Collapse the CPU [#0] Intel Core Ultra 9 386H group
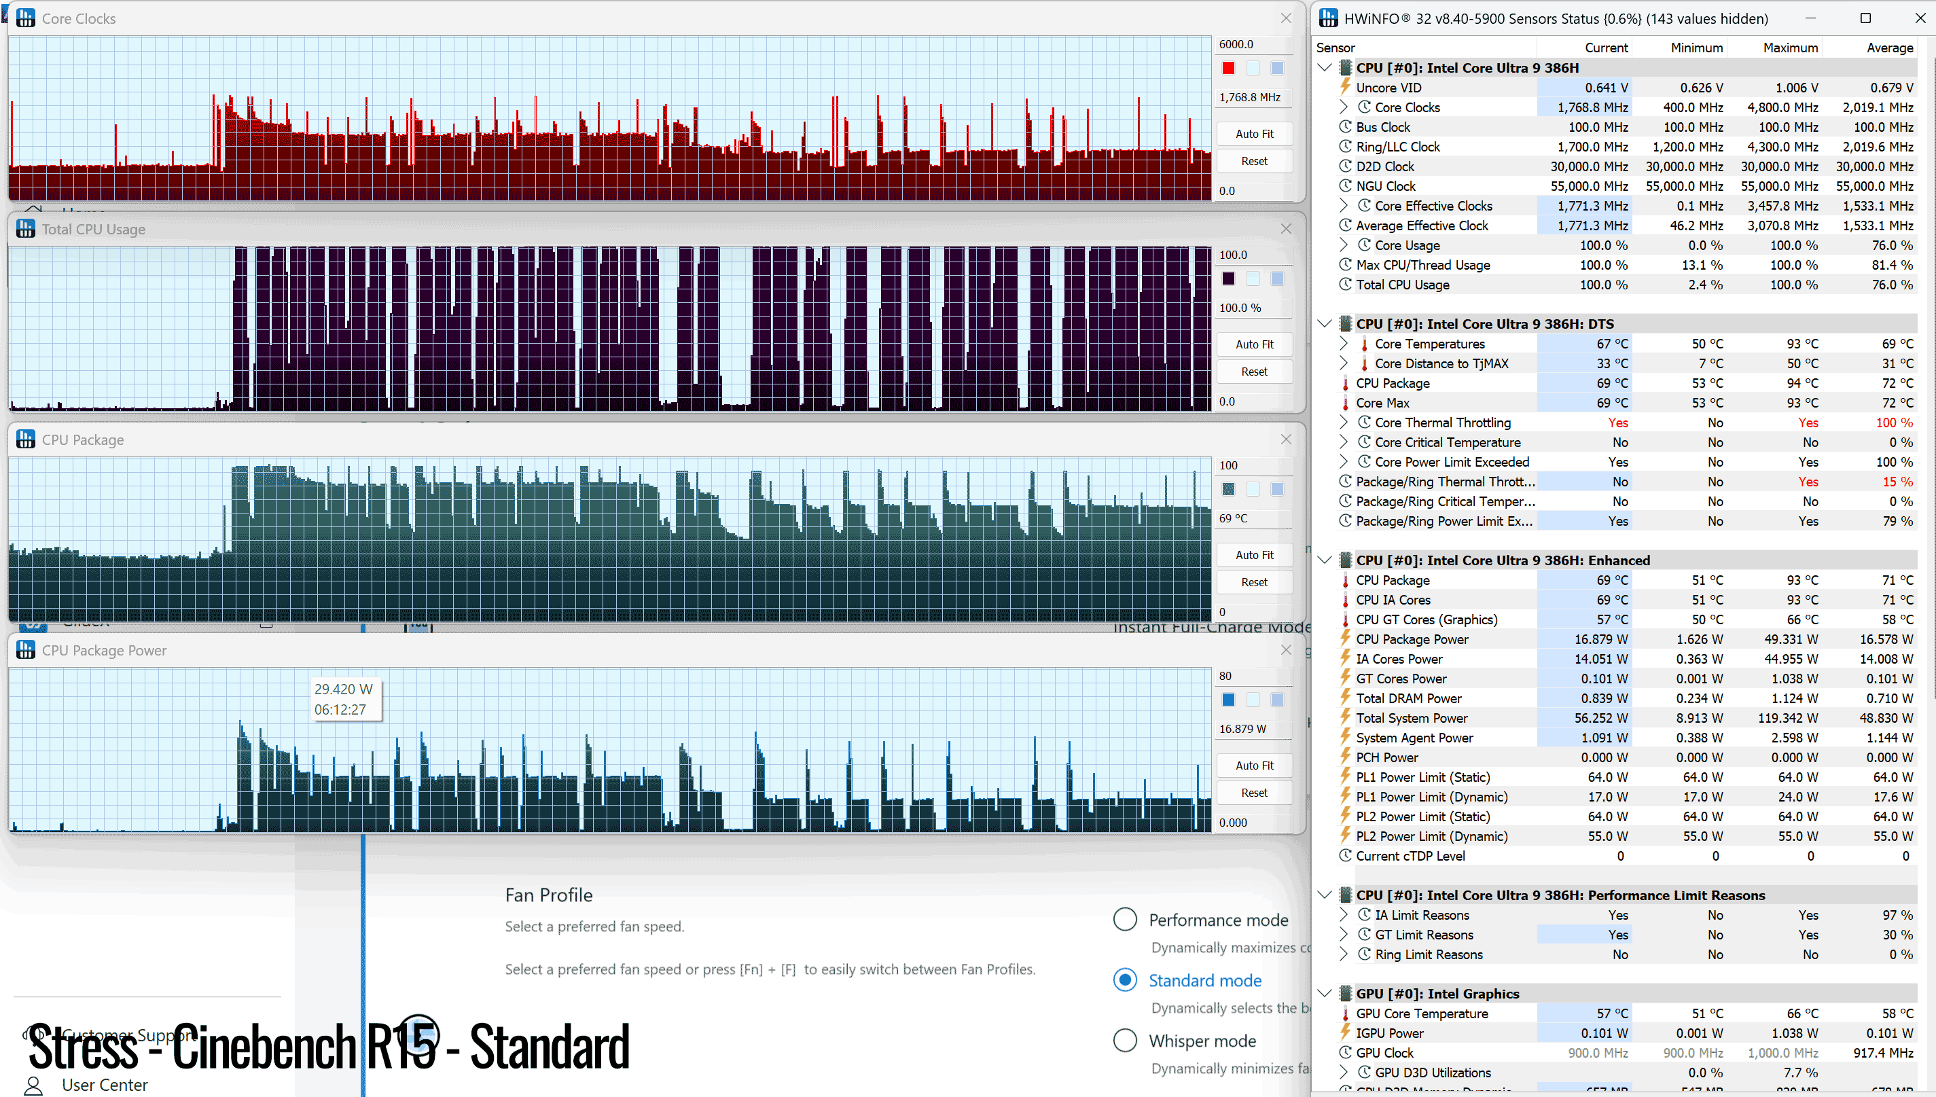1936x1097 pixels. (x=1325, y=68)
